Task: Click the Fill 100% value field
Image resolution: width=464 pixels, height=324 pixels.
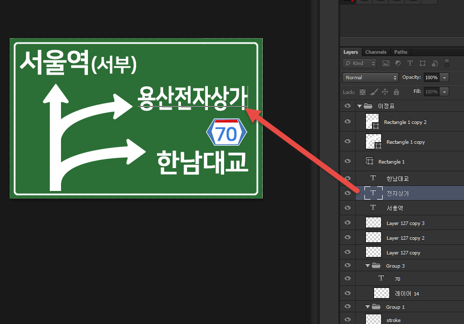Action: 432,92
